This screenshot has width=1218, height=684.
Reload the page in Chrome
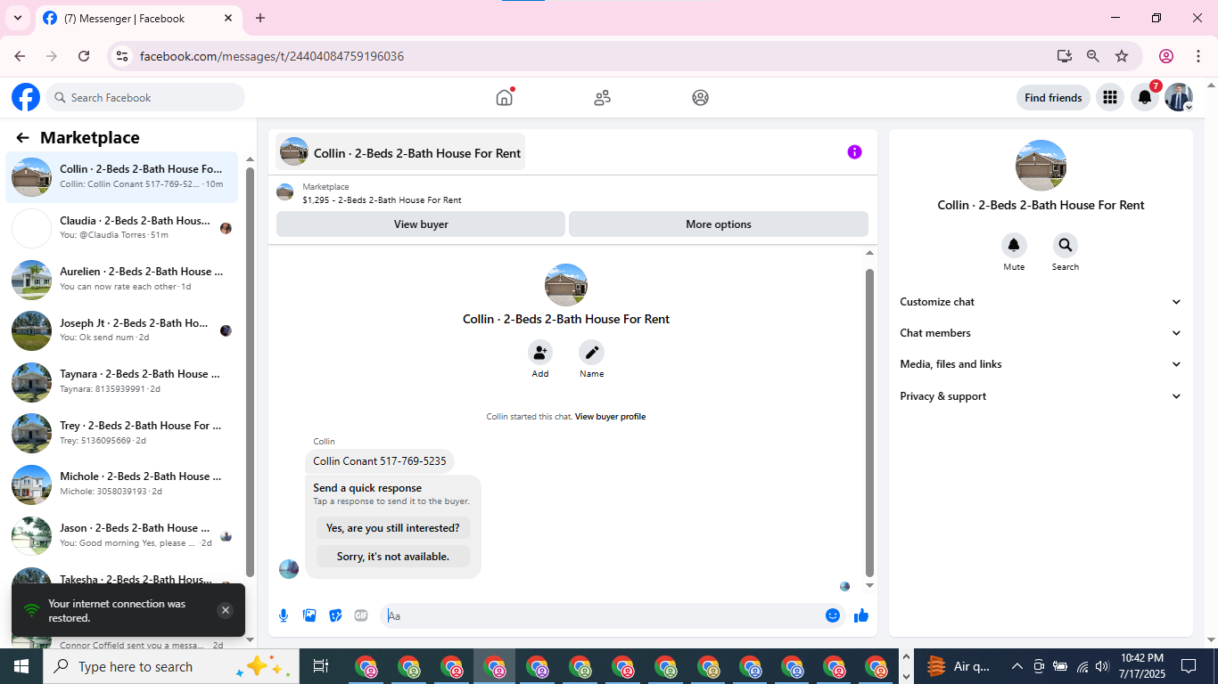[84, 56]
